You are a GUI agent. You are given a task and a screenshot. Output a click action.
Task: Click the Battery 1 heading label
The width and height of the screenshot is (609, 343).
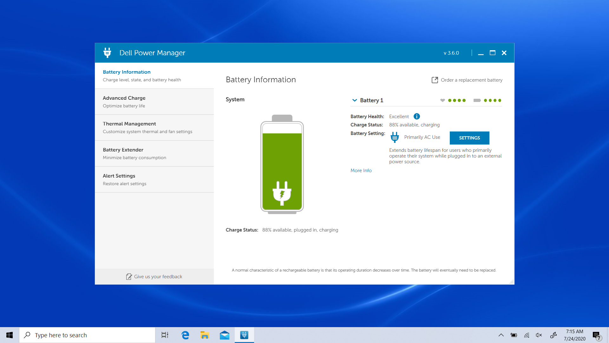(x=372, y=100)
